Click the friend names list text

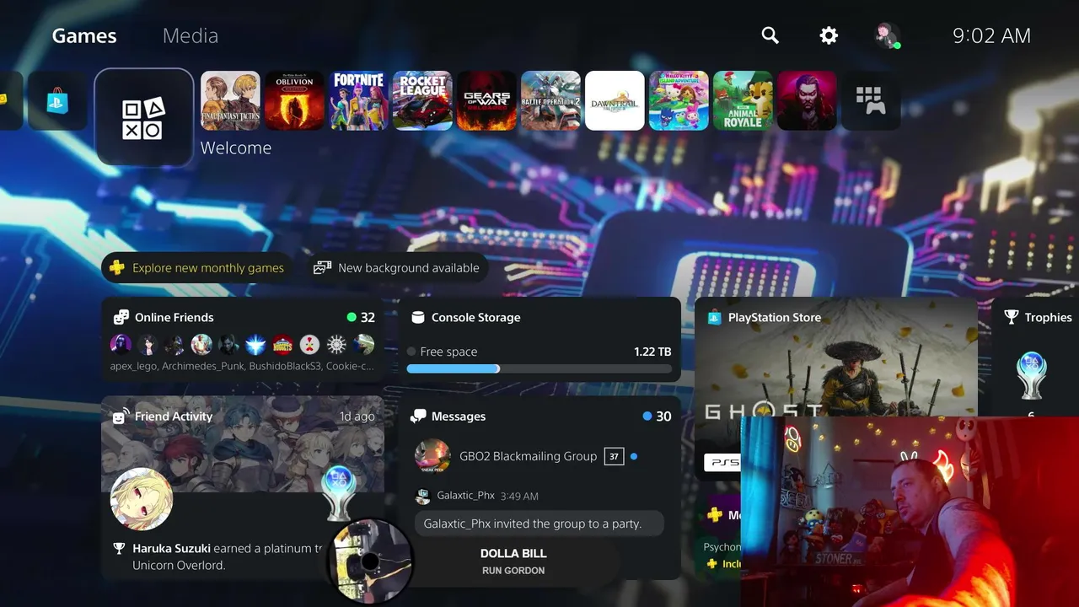(242, 366)
